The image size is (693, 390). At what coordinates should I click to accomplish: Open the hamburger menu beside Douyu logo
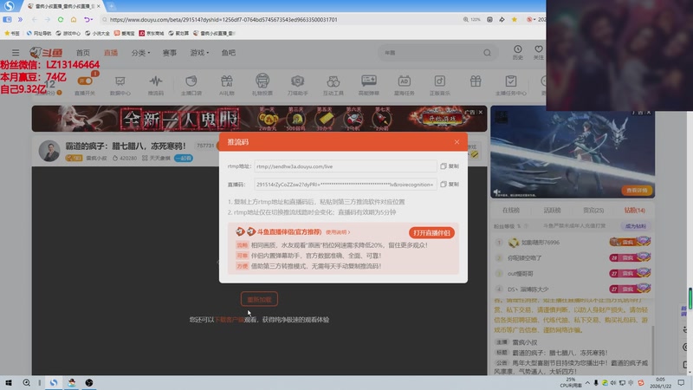(x=16, y=53)
